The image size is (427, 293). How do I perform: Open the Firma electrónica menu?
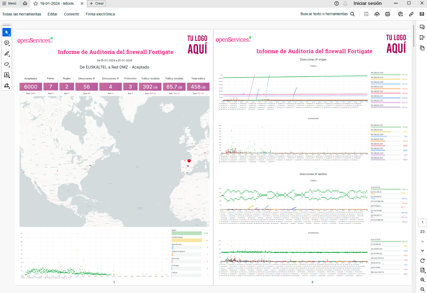tap(100, 14)
